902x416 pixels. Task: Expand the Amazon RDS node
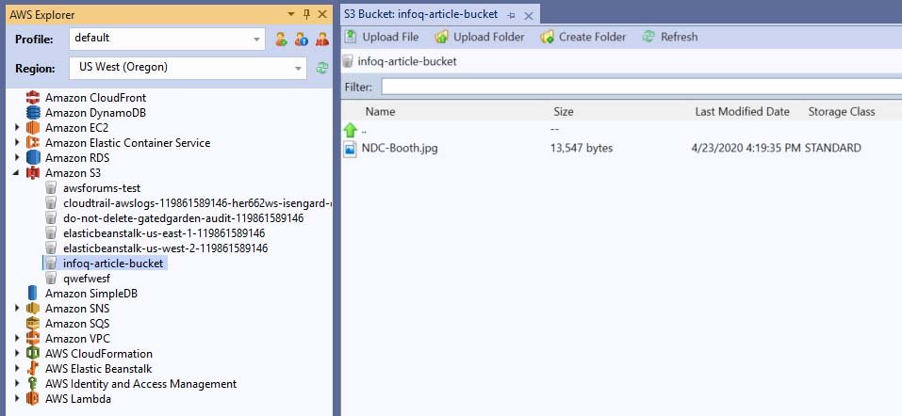[17, 157]
